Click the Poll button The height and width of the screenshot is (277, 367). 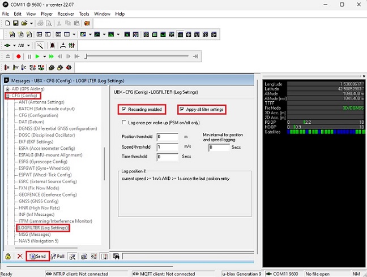[x=58, y=256]
